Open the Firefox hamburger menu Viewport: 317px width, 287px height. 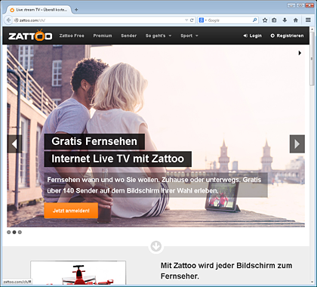[x=308, y=20]
